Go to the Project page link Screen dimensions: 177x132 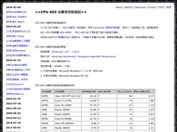[152, 7]
